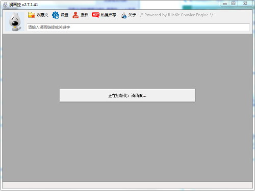Click the gray content area below the message
The width and height of the screenshot is (255, 191).
click(127, 141)
